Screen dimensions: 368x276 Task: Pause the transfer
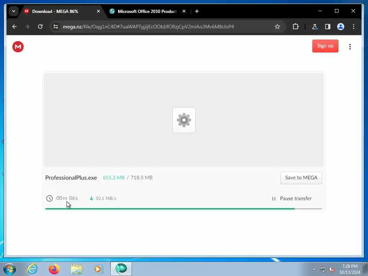(x=292, y=198)
